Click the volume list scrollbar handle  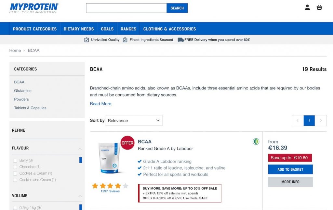pyautogui.click(x=81, y=207)
